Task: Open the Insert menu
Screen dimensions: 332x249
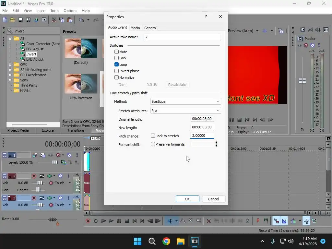Action: [x=41, y=11]
